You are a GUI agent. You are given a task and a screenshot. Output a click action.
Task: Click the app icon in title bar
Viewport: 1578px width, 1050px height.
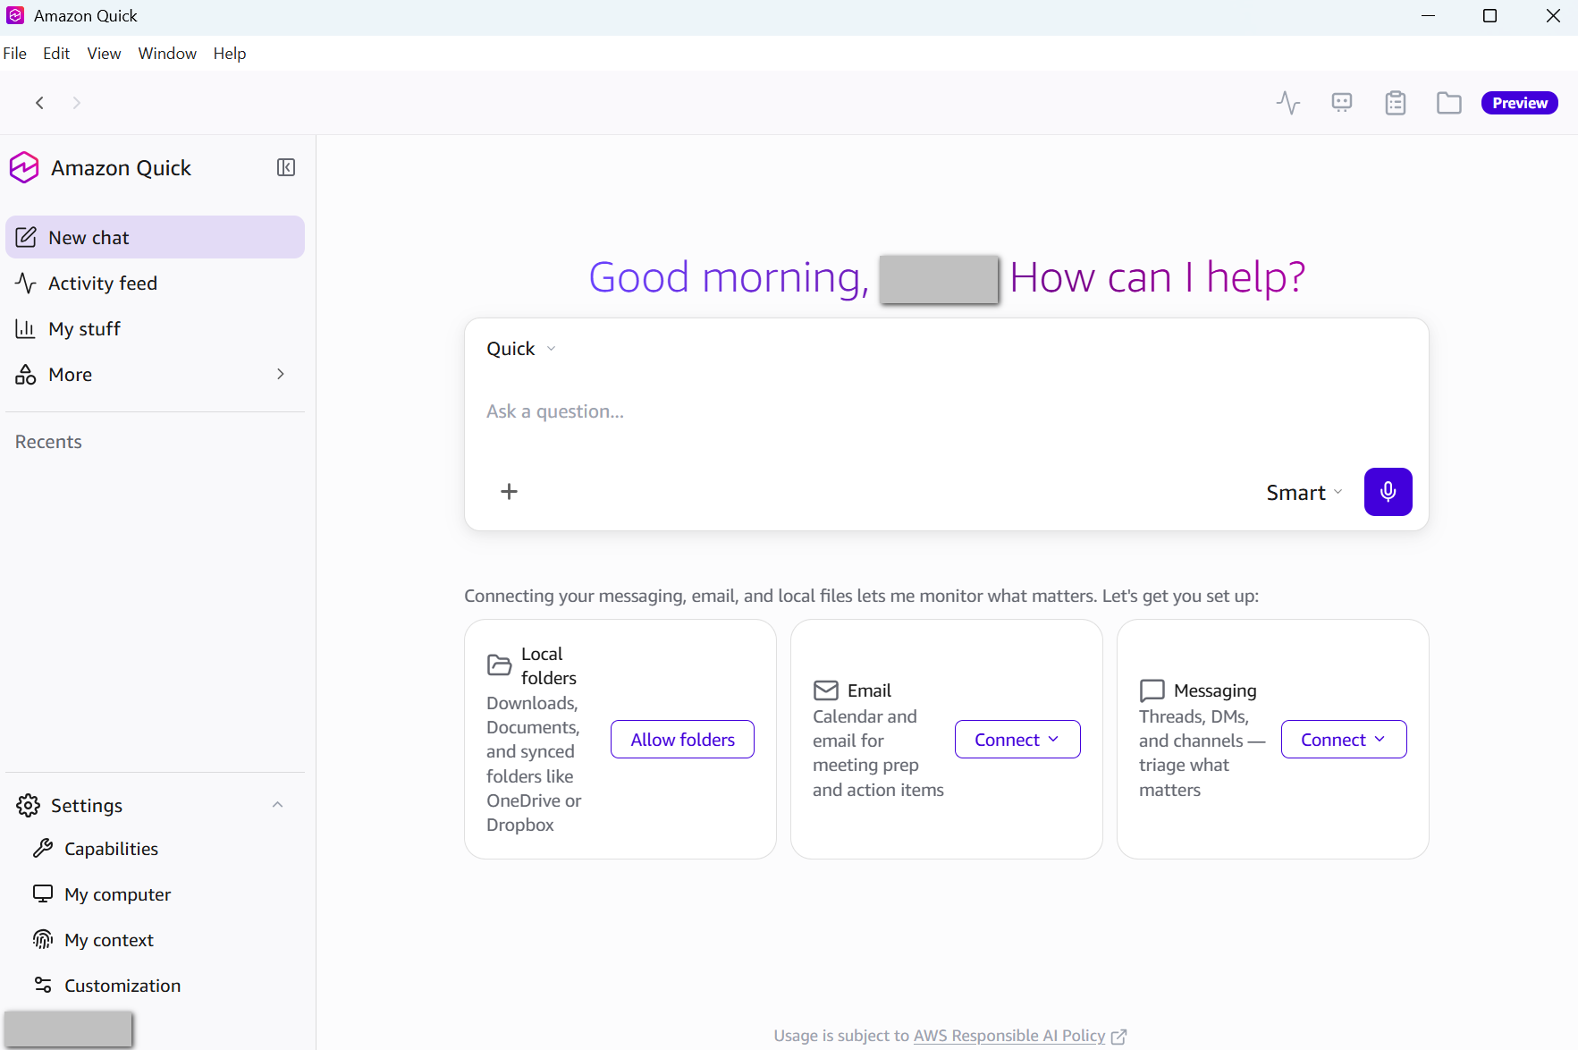[x=15, y=15]
